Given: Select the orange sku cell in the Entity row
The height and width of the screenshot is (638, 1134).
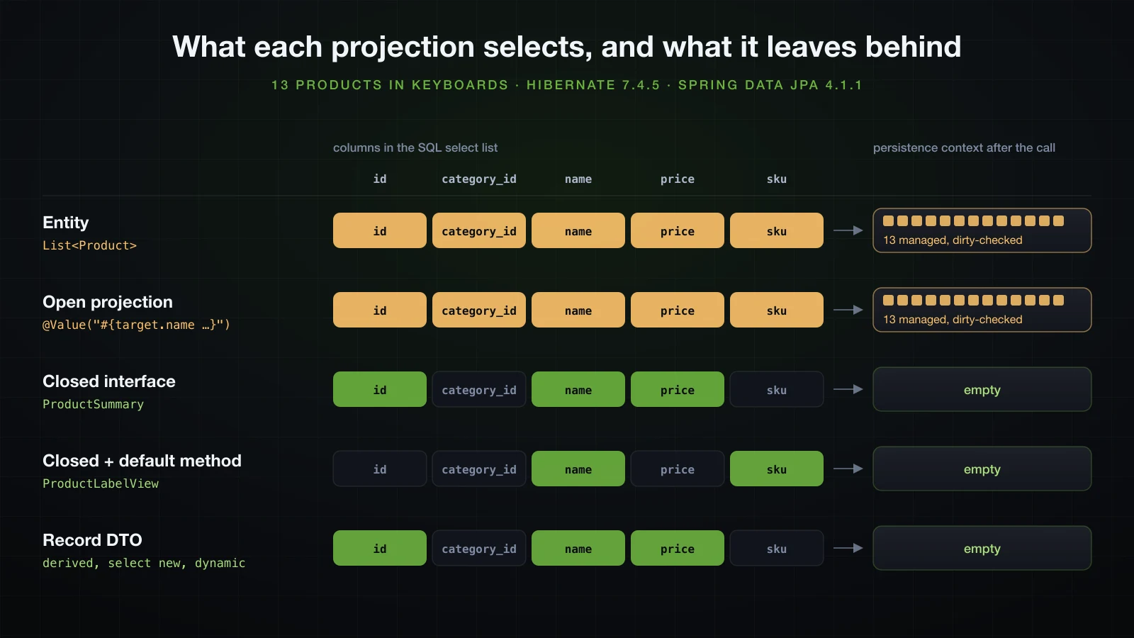Looking at the screenshot, I should [777, 230].
